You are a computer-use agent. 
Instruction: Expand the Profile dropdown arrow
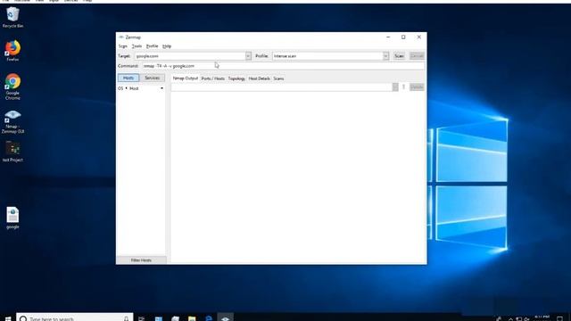point(385,56)
